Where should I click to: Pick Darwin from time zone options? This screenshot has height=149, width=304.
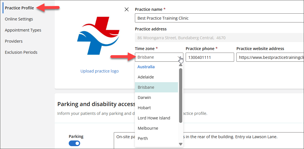[144, 98]
